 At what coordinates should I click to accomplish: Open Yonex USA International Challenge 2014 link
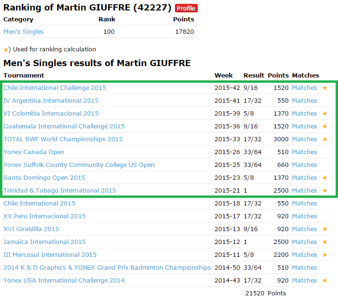64,280
